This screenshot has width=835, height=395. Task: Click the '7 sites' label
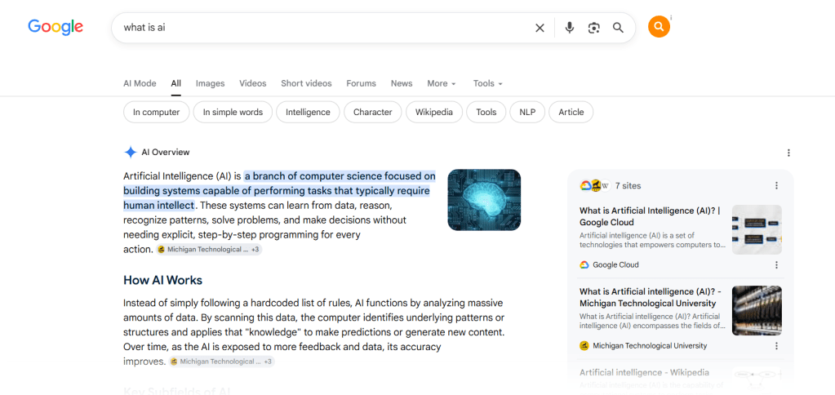628,186
